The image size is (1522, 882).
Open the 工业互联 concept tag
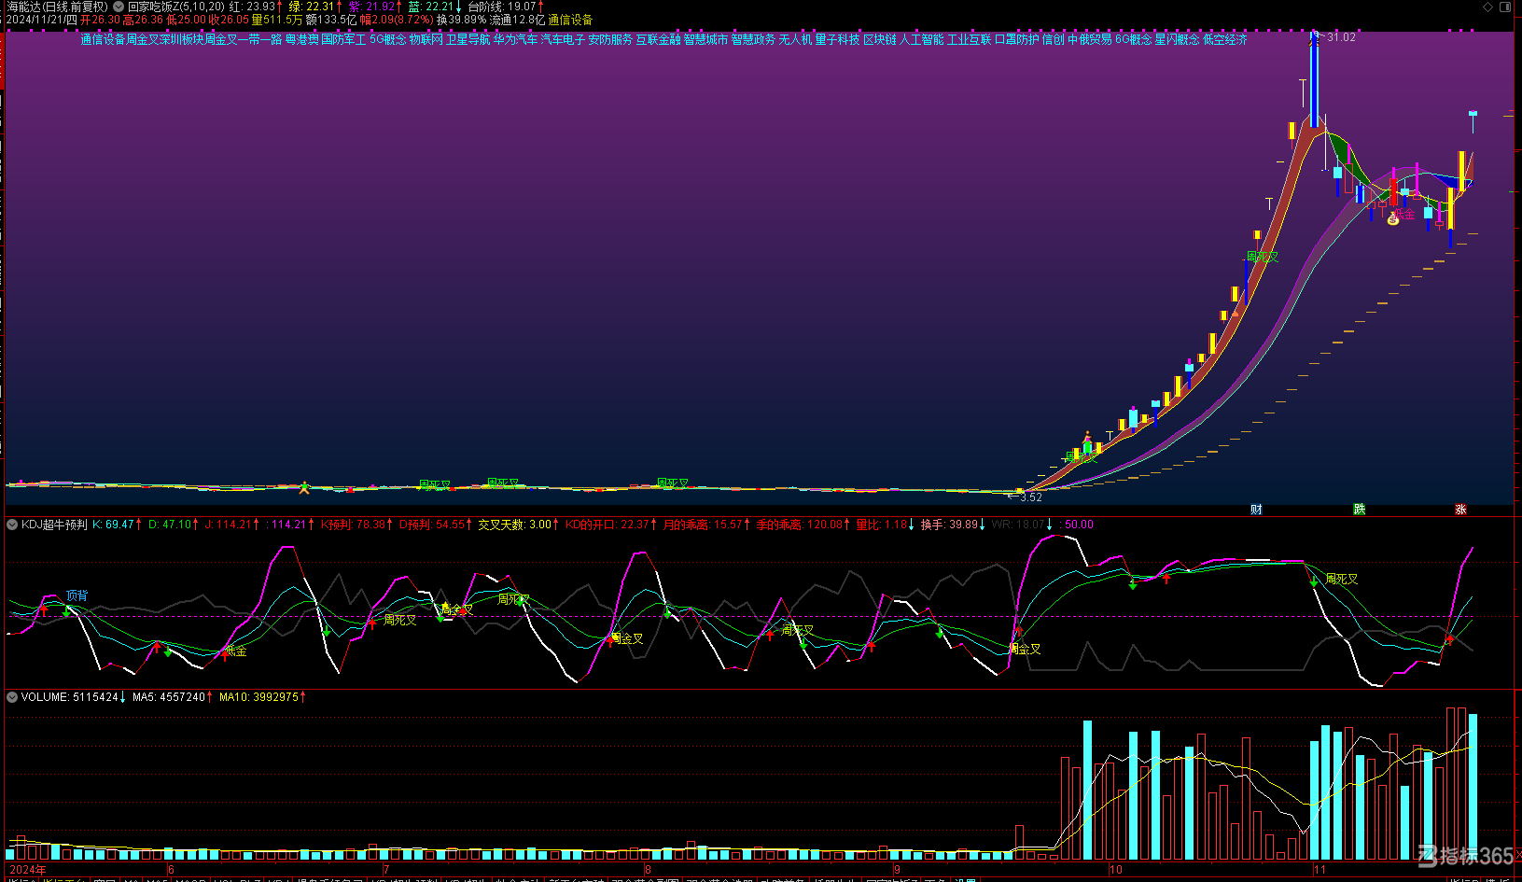969,39
